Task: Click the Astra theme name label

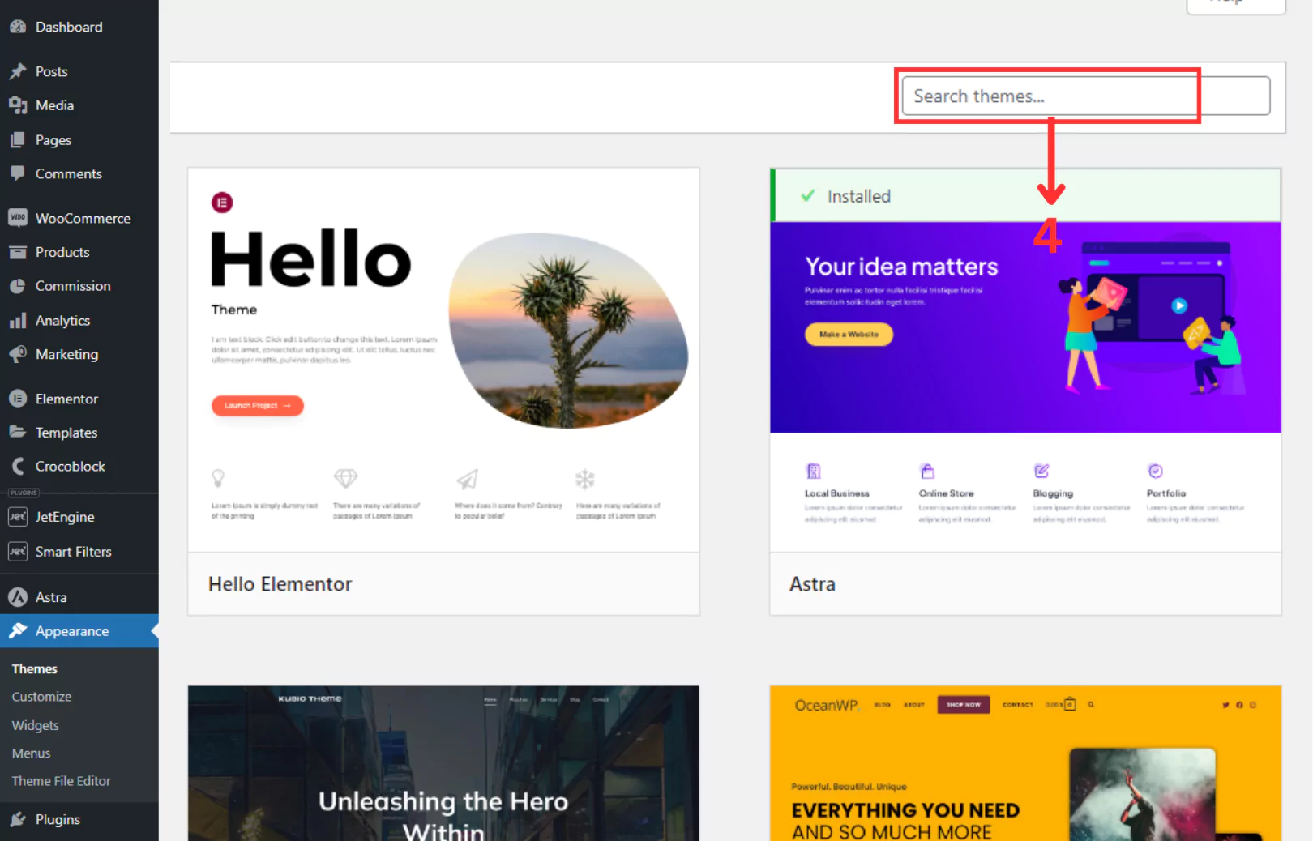Action: [812, 584]
